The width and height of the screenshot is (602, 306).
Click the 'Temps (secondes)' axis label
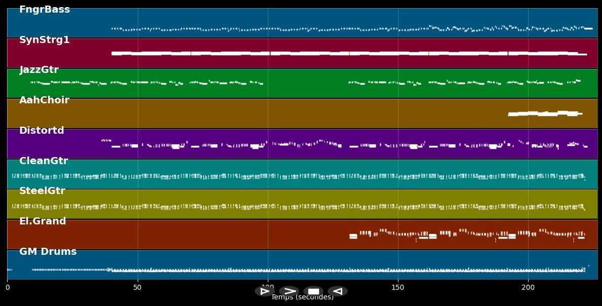coord(302,298)
